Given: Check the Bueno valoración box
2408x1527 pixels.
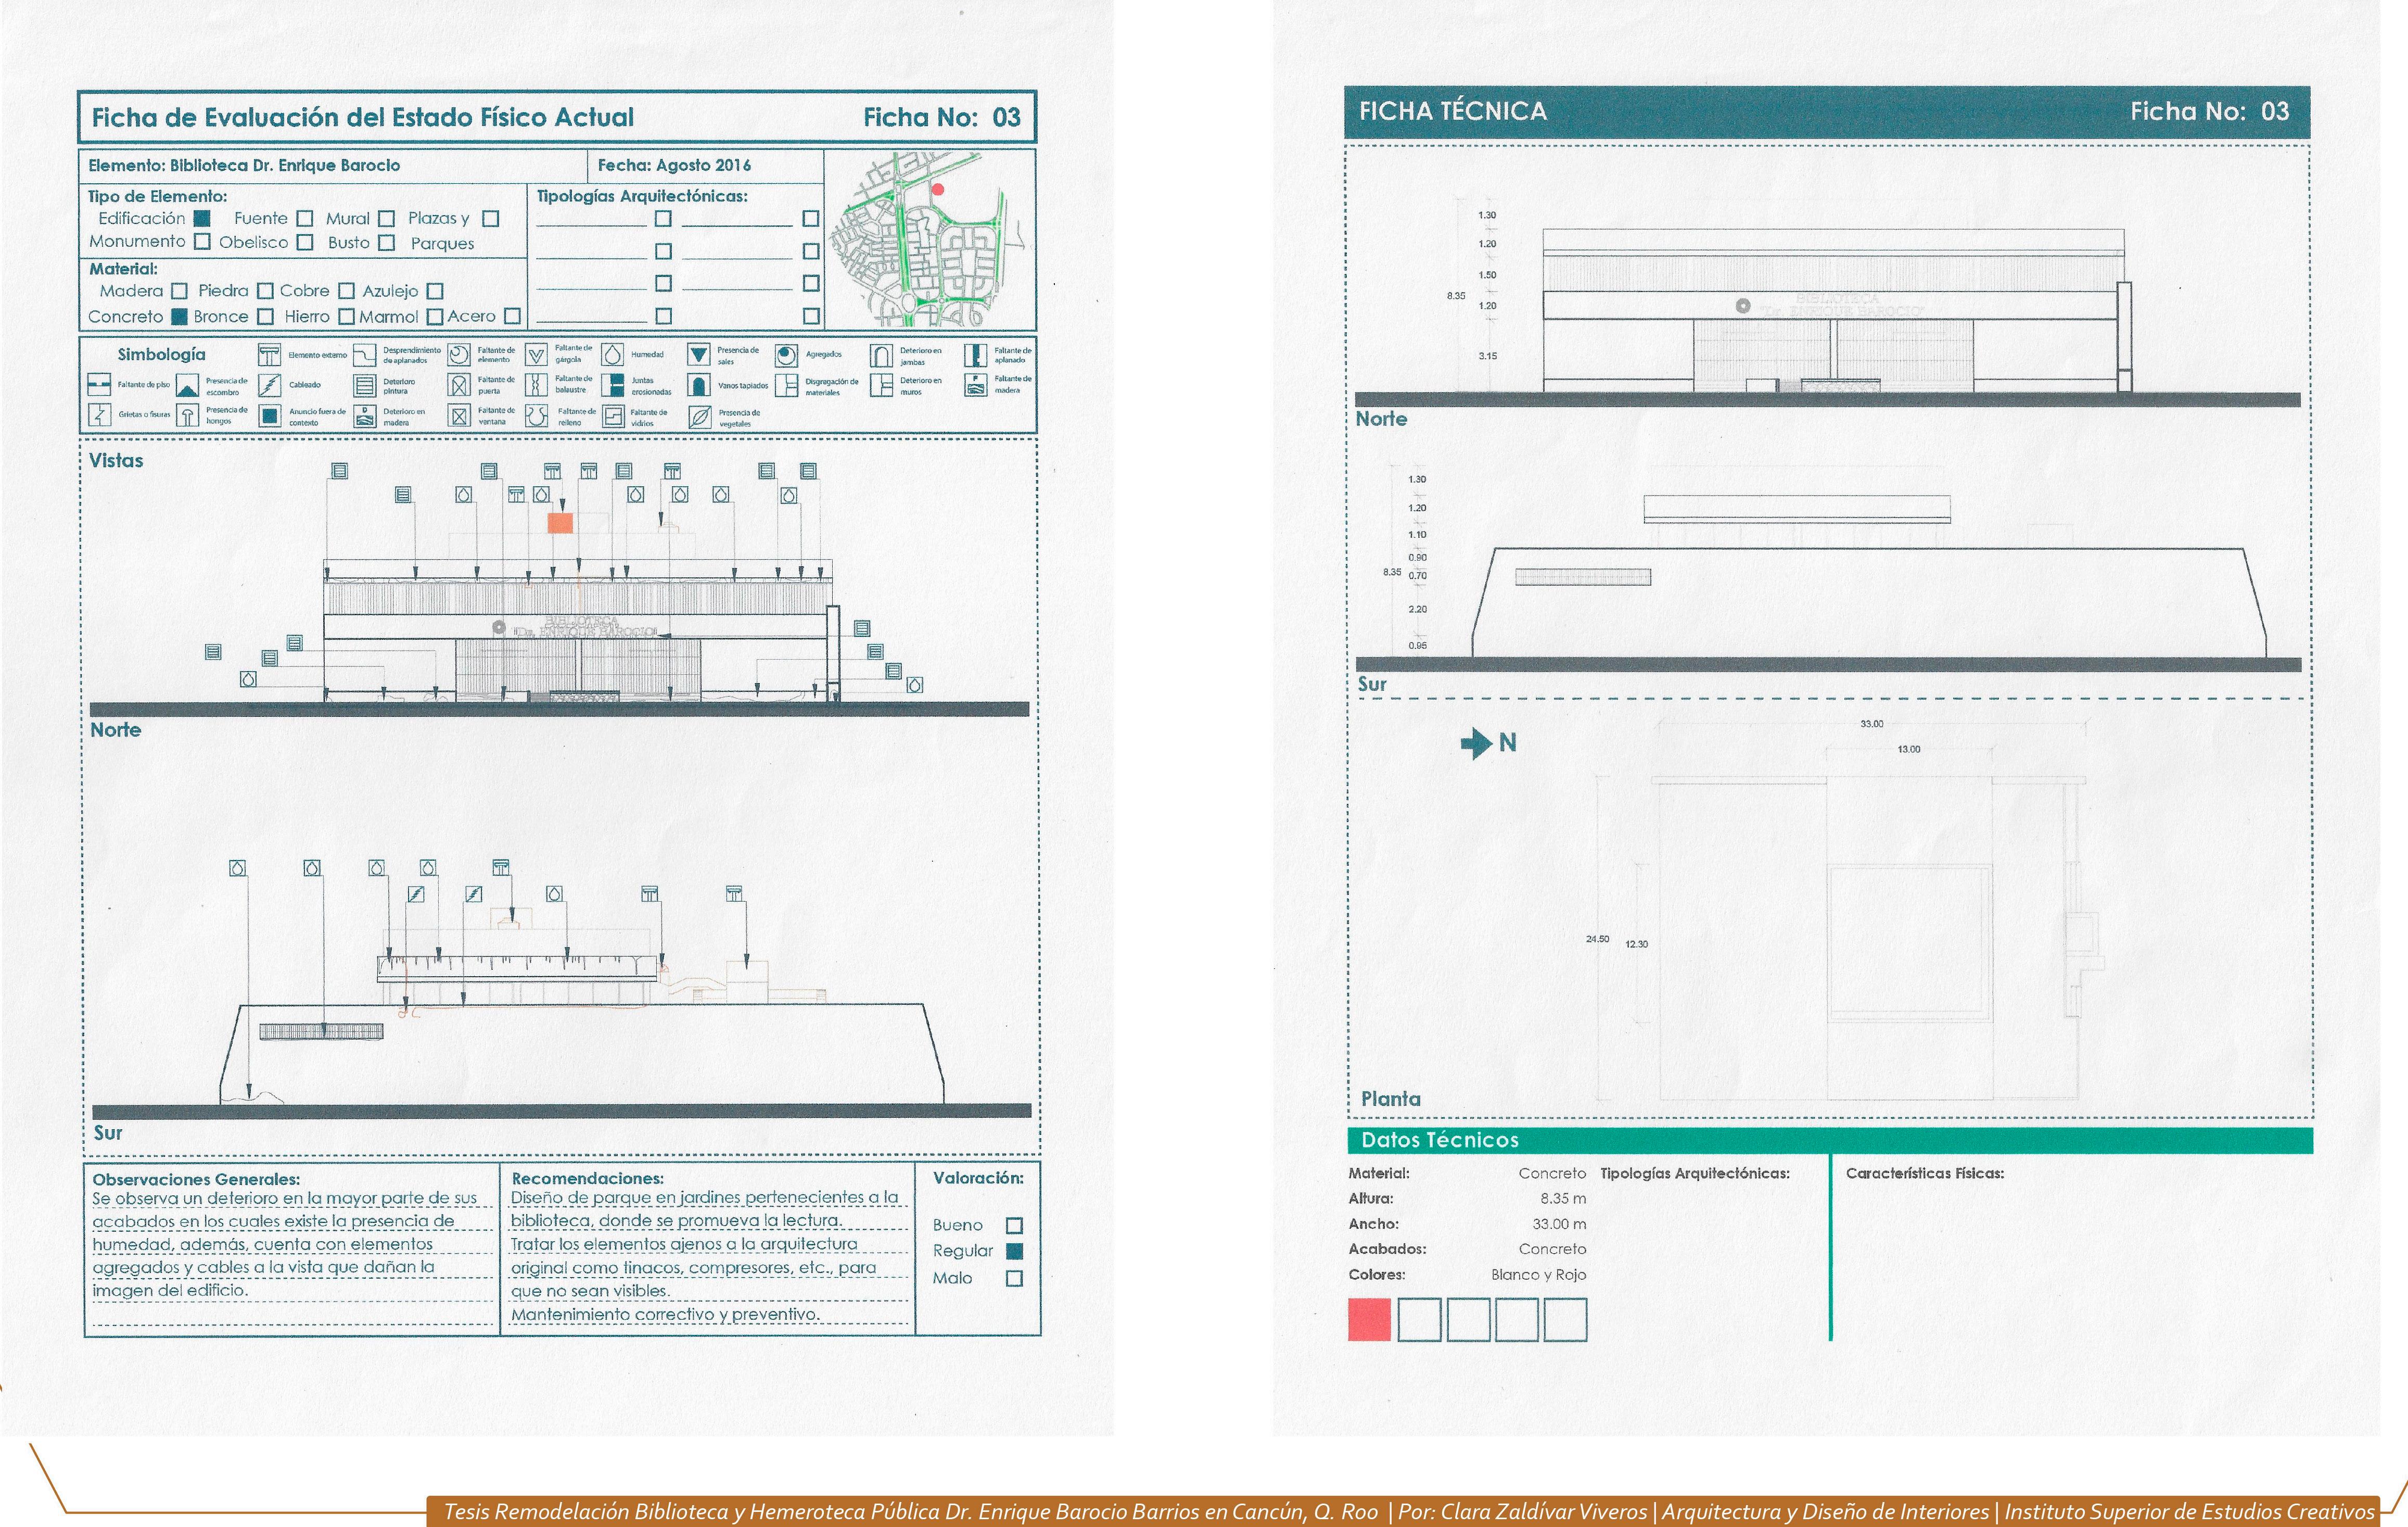Looking at the screenshot, I should tap(1014, 1225).
